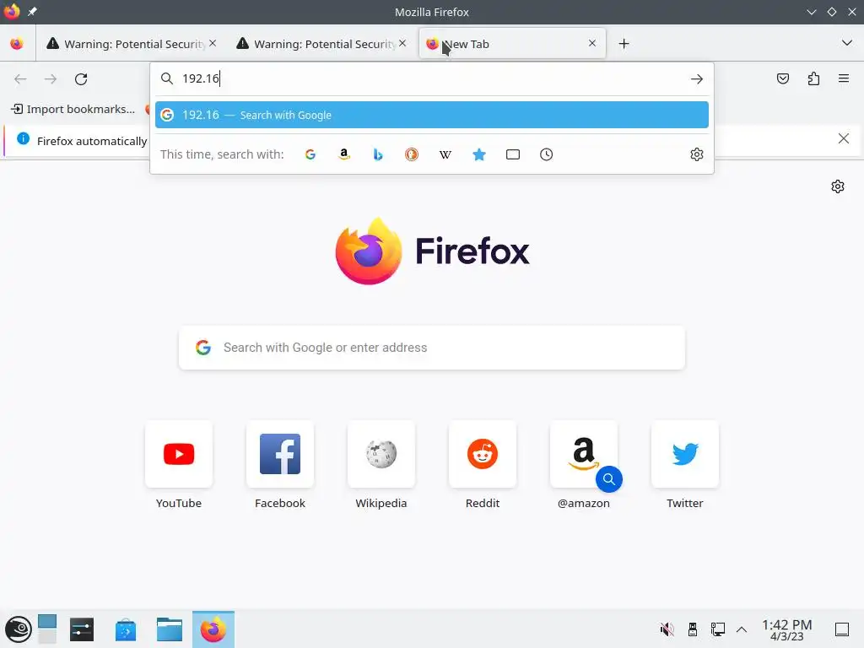This screenshot has height=648, width=864.
Task: Search history with the clock icon
Action: pyautogui.click(x=546, y=154)
